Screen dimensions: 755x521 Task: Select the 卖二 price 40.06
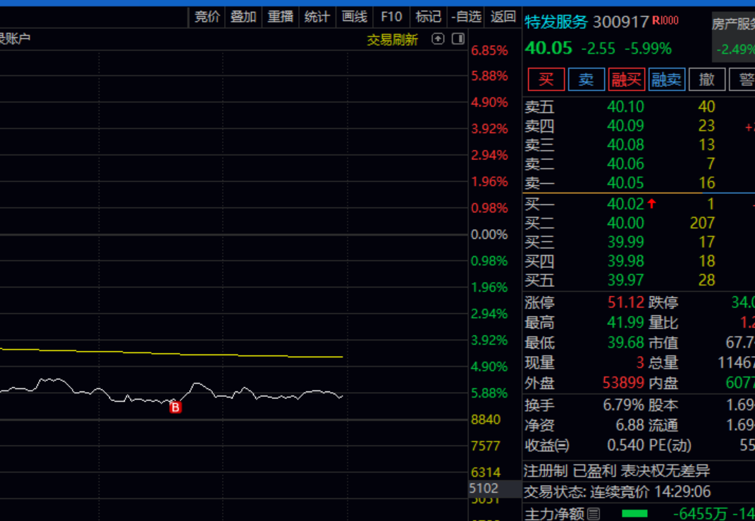click(x=625, y=164)
